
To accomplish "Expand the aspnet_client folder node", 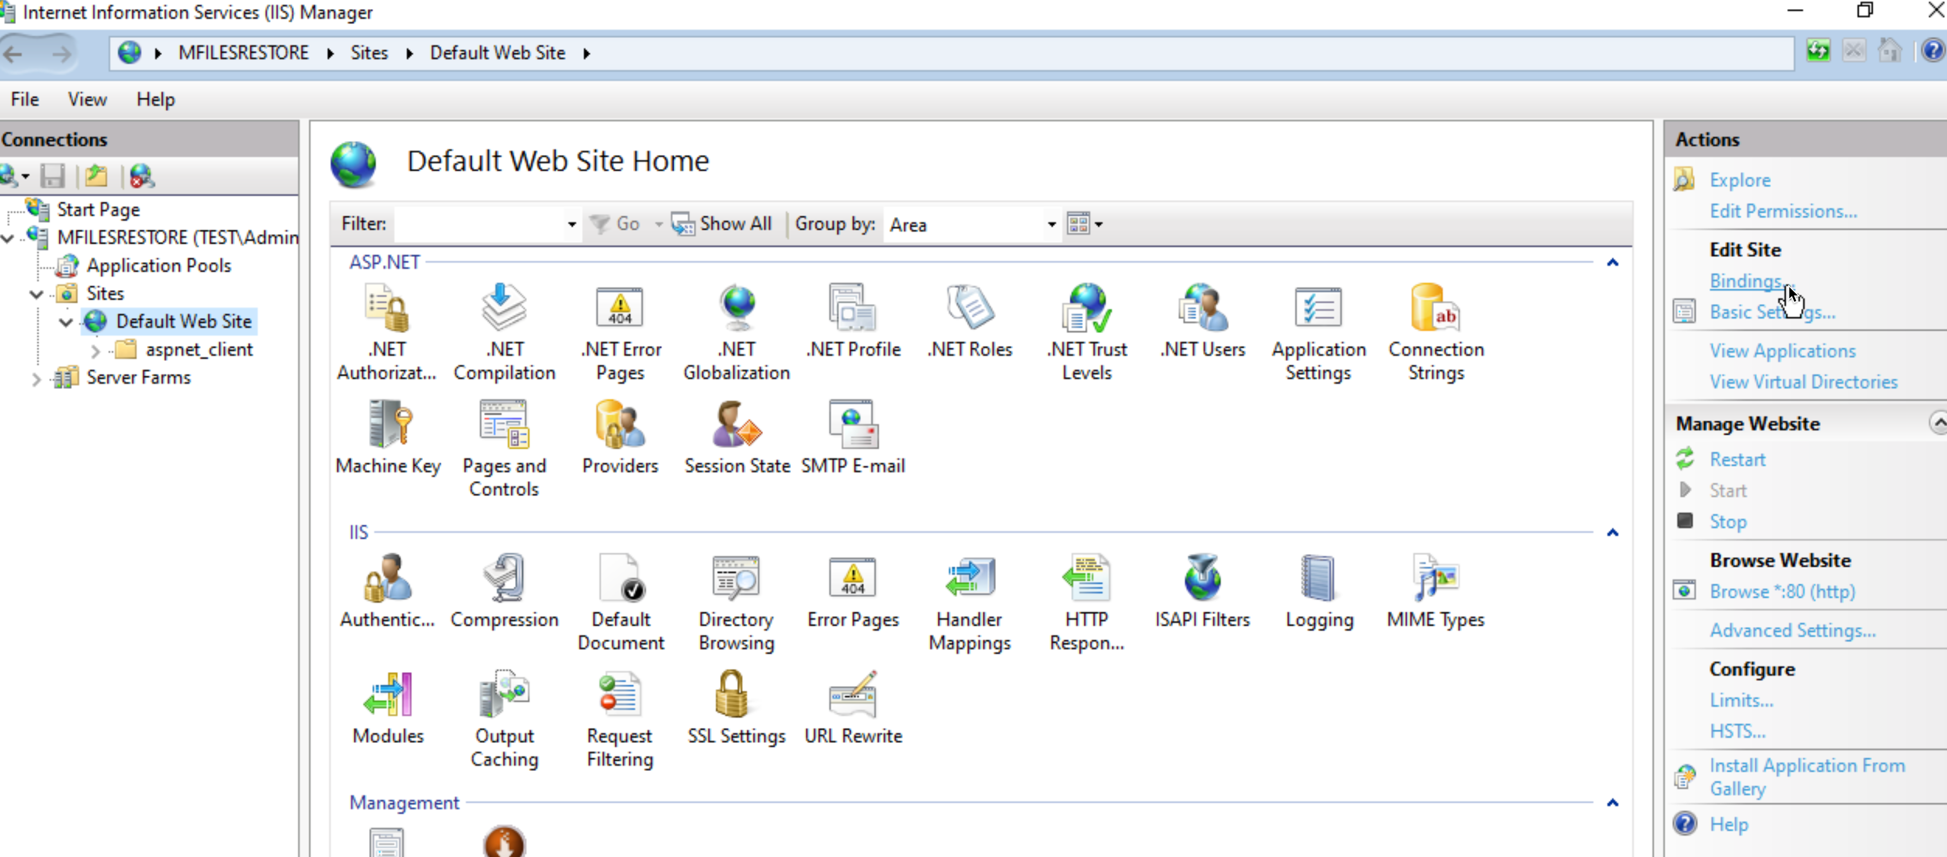I will 95,350.
